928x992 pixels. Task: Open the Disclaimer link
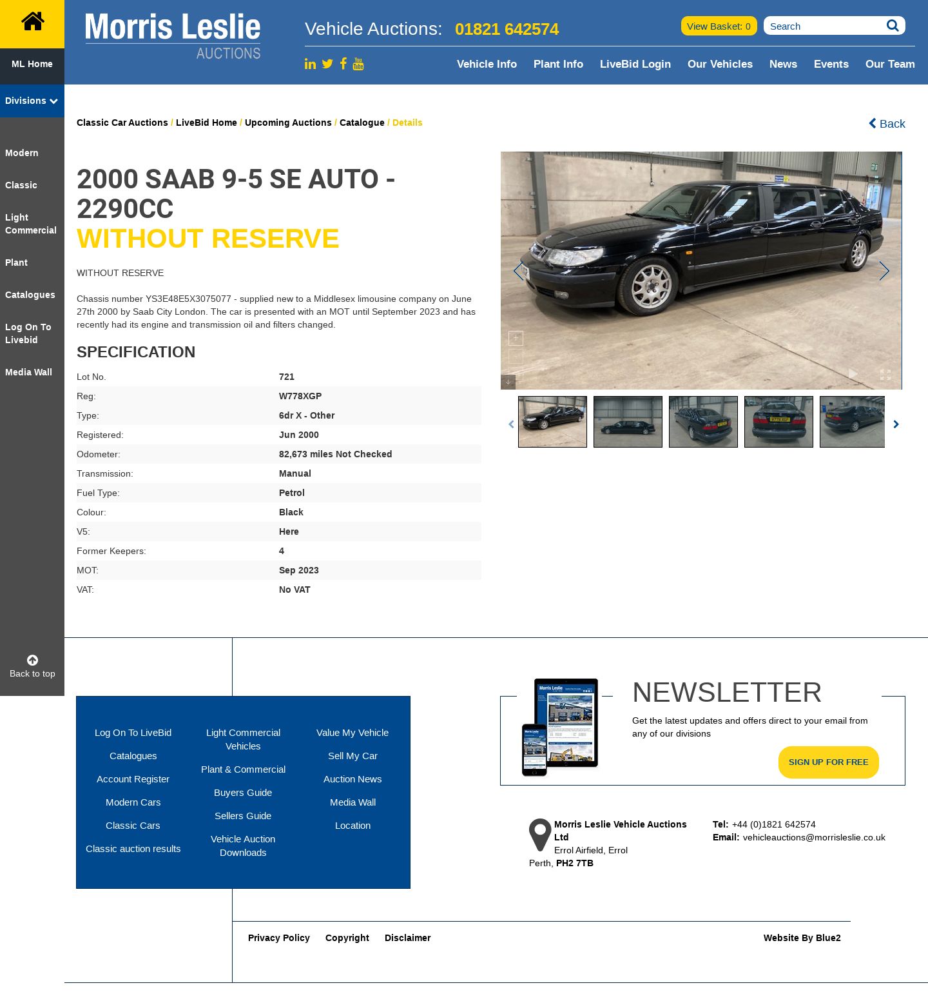click(x=408, y=938)
